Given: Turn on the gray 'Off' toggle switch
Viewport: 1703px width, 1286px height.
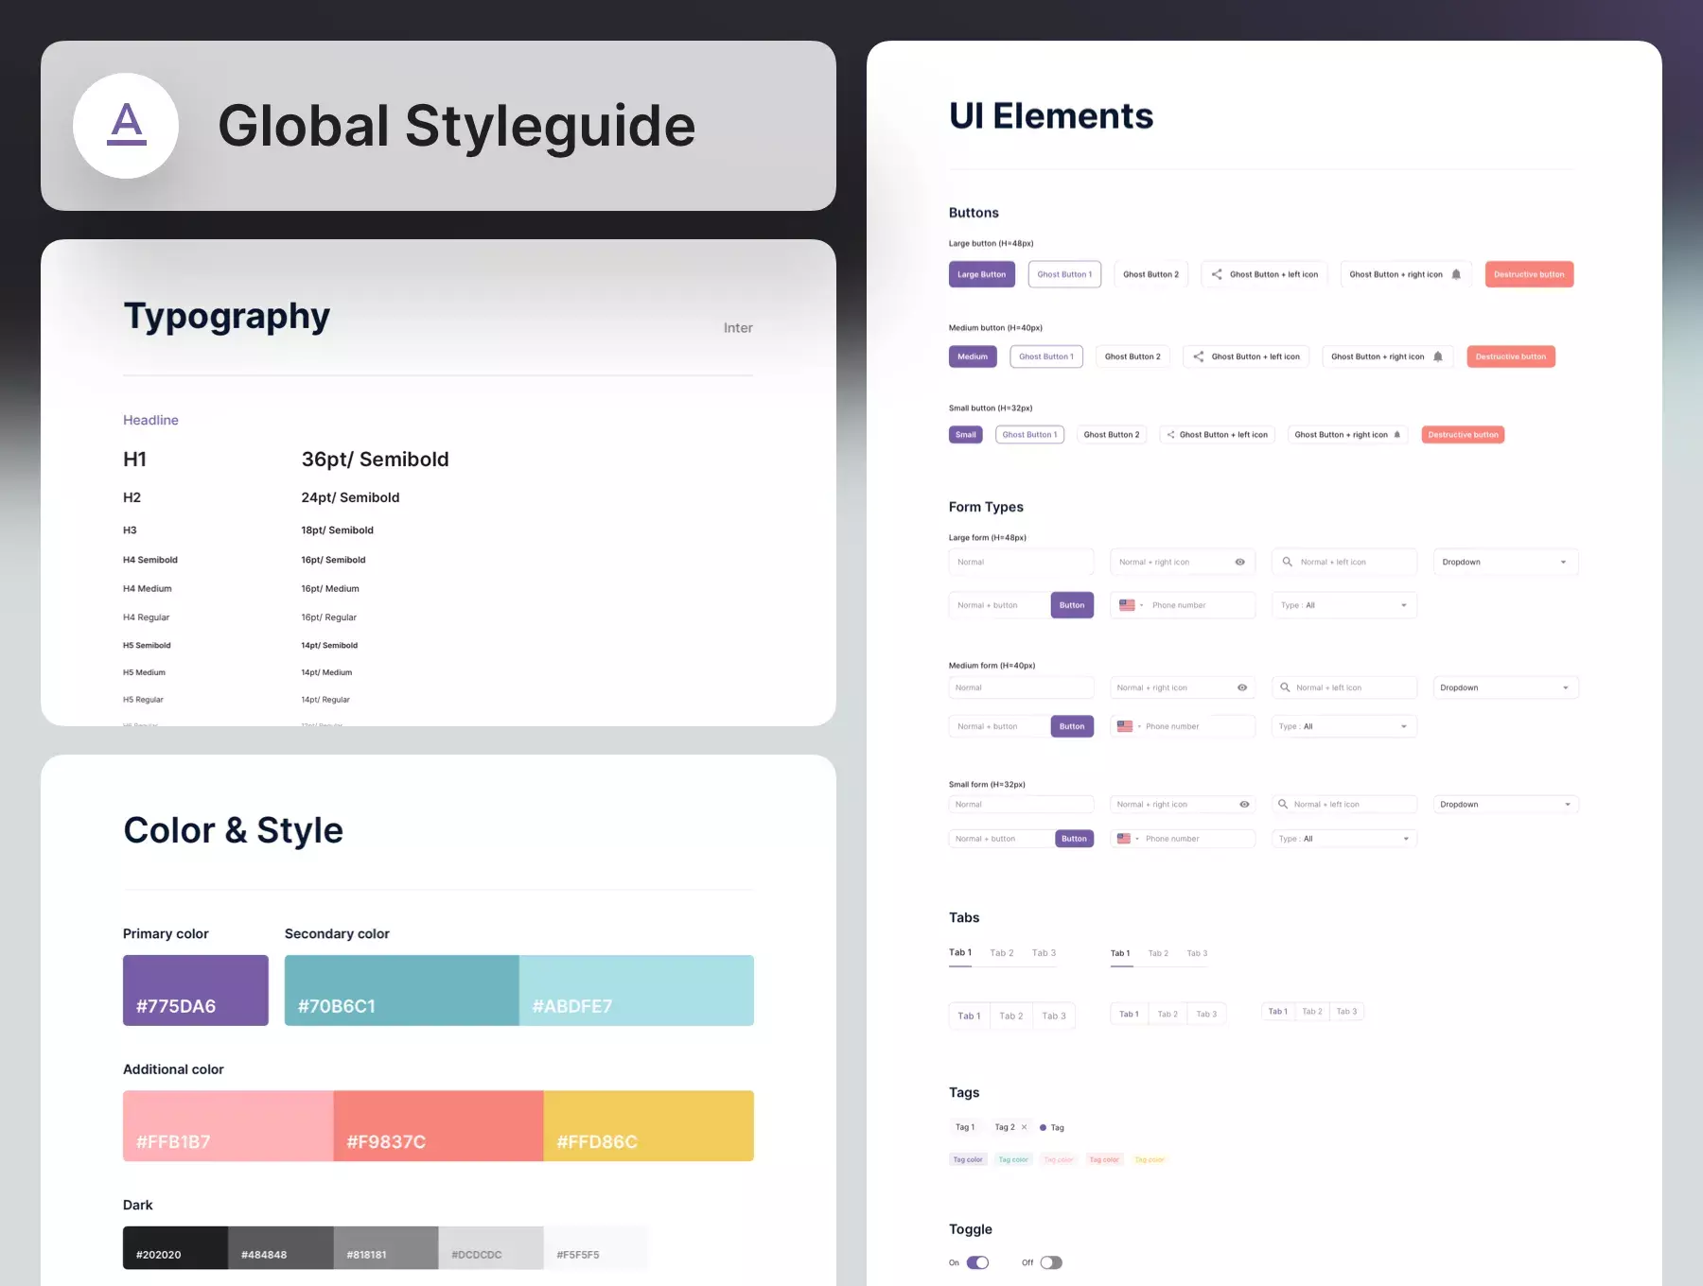Looking at the screenshot, I should [1051, 1262].
